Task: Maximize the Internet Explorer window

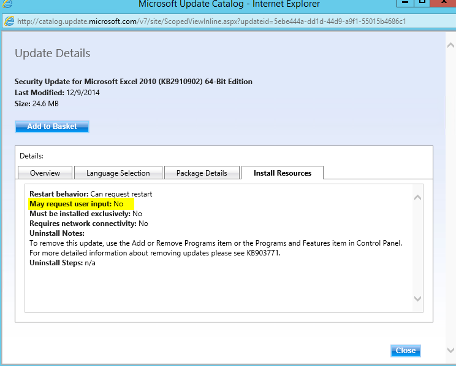Action: pos(422,2)
